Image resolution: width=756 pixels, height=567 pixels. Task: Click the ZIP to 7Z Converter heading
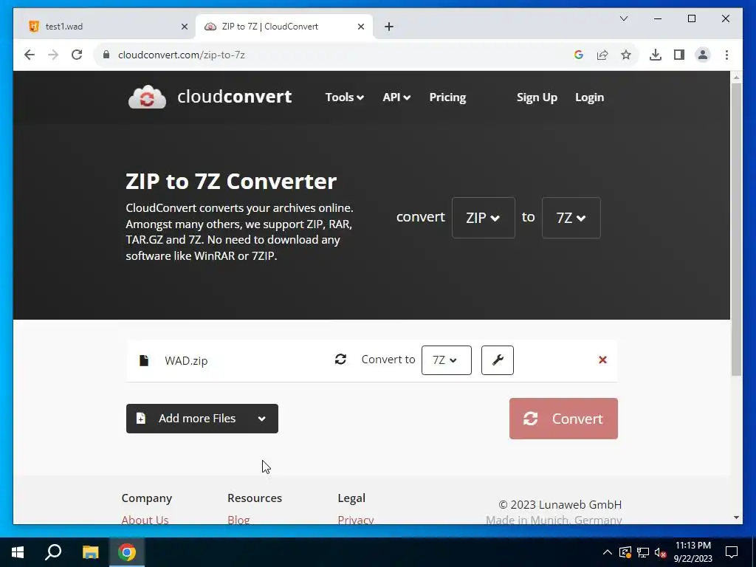click(231, 182)
